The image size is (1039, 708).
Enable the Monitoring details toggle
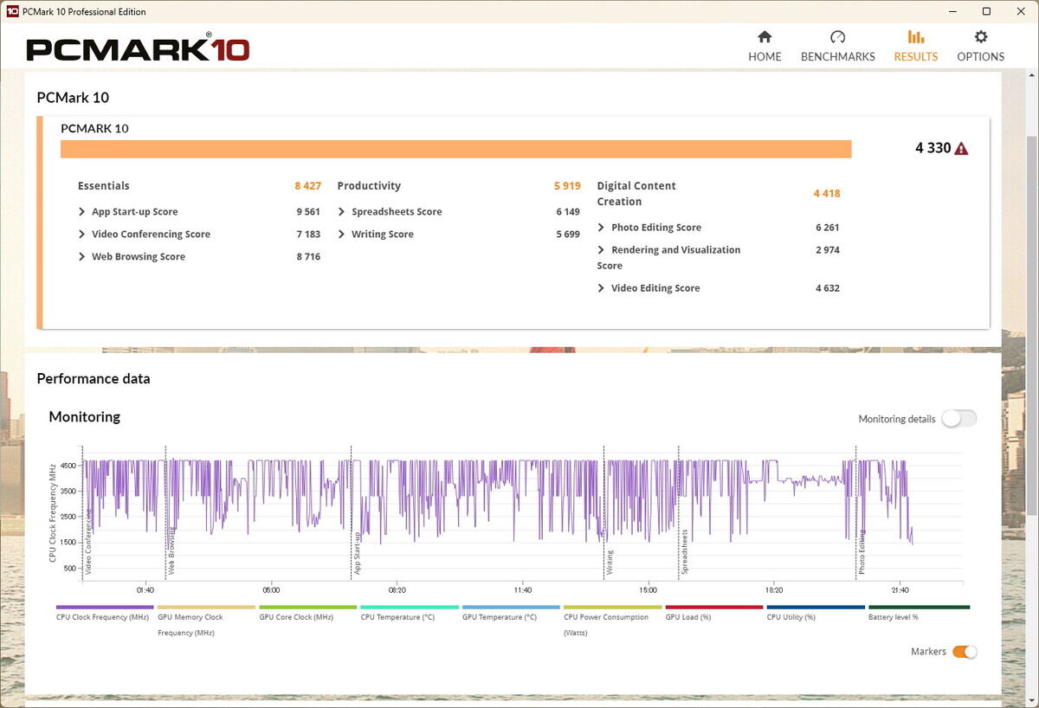click(x=958, y=419)
